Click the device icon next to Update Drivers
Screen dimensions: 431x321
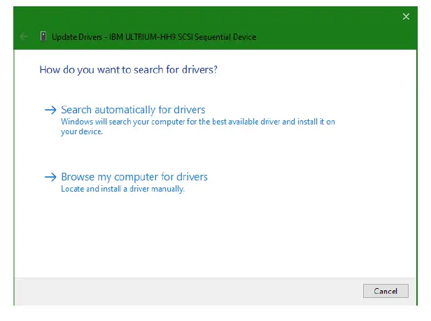43,36
